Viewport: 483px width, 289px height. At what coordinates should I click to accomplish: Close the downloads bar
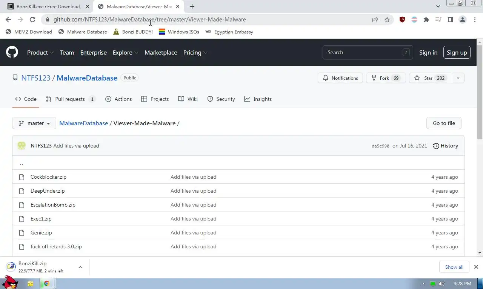point(476,267)
